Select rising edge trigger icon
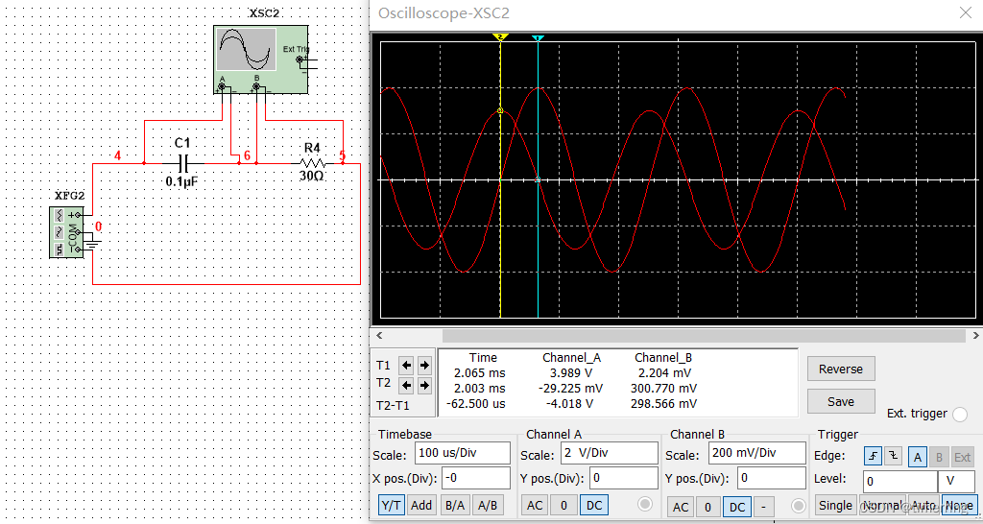 pos(874,456)
